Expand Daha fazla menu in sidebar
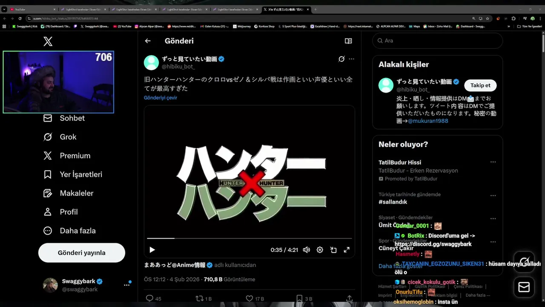Viewport: 545px width, 307px height. coord(69,231)
